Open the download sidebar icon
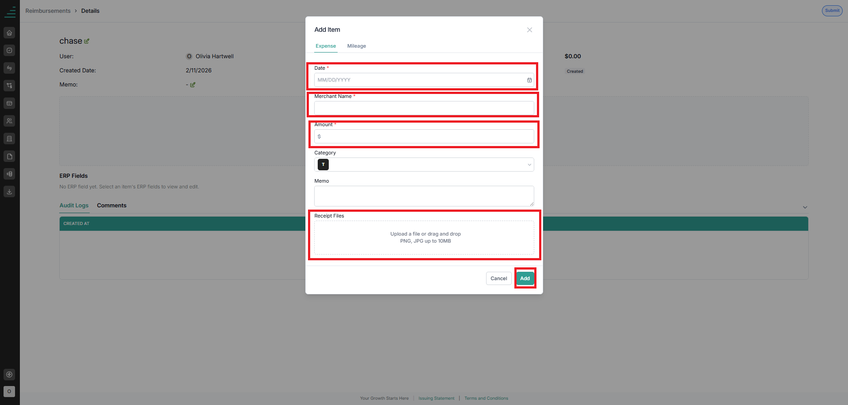This screenshot has height=405, width=848. (x=9, y=191)
